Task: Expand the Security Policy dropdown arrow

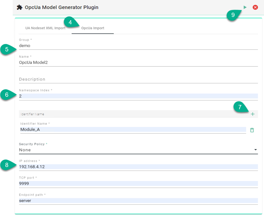Action: [x=256, y=150]
